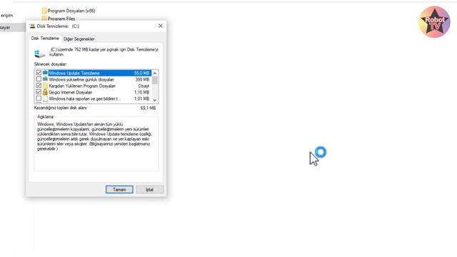Click the file list scrollbar thumb
Image resolution: width=457 pixels, height=257 pixels.
click(155, 80)
